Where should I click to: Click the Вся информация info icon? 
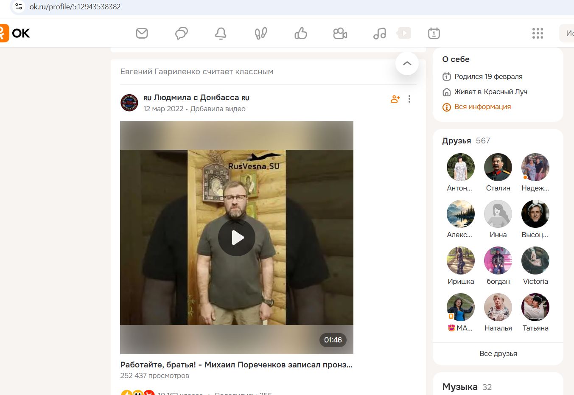pos(446,107)
